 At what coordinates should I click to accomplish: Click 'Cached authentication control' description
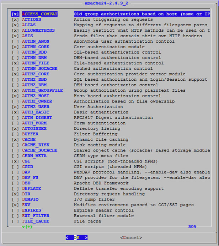113,69
